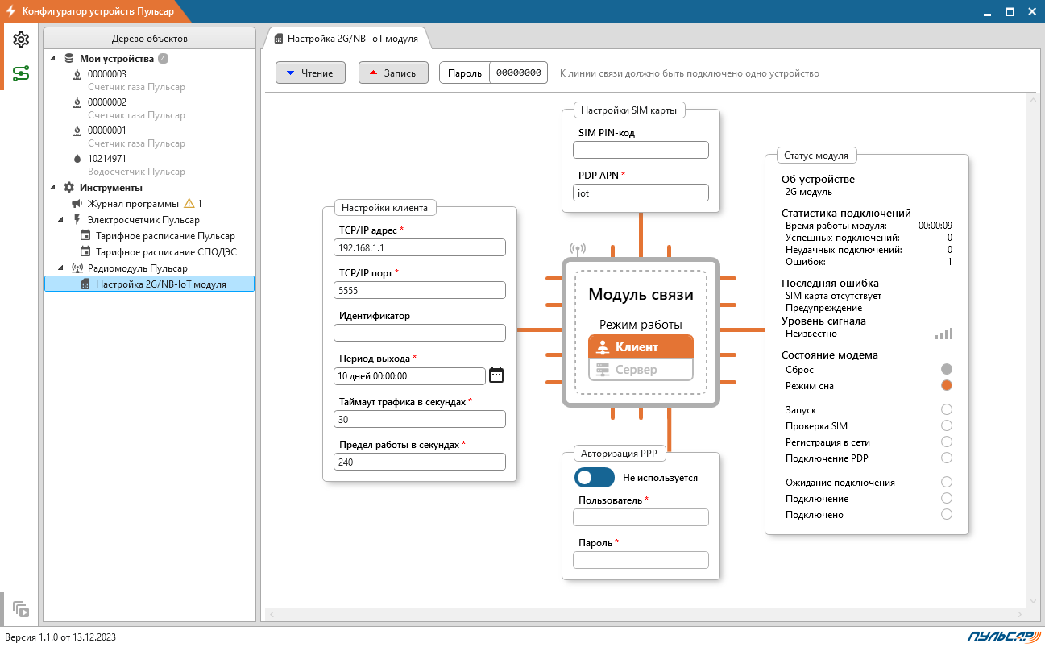Collapse the Инструменты tree node
The image size is (1045, 647).
(53, 188)
